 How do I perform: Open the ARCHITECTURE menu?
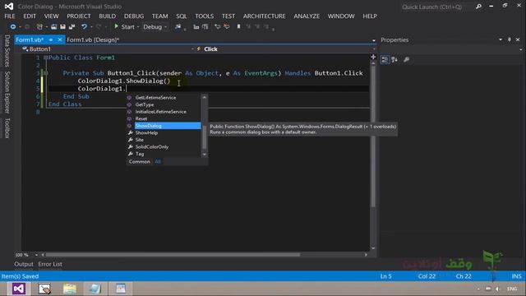pos(265,16)
